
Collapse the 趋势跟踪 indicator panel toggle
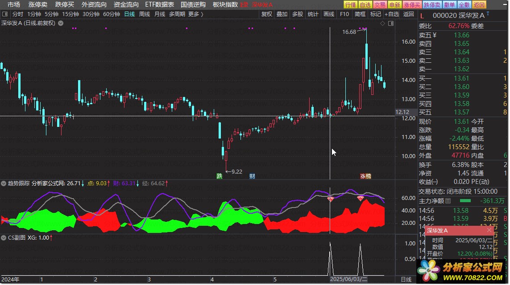[x=4, y=183]
